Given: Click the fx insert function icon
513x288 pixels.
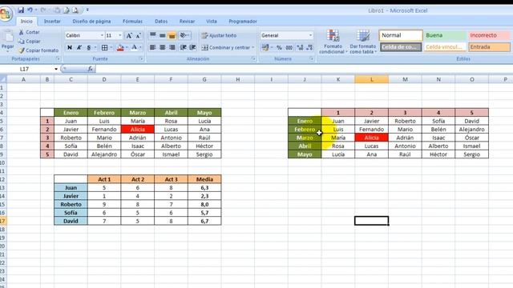Looking at the screenshot, I should [x=91, y=69].
